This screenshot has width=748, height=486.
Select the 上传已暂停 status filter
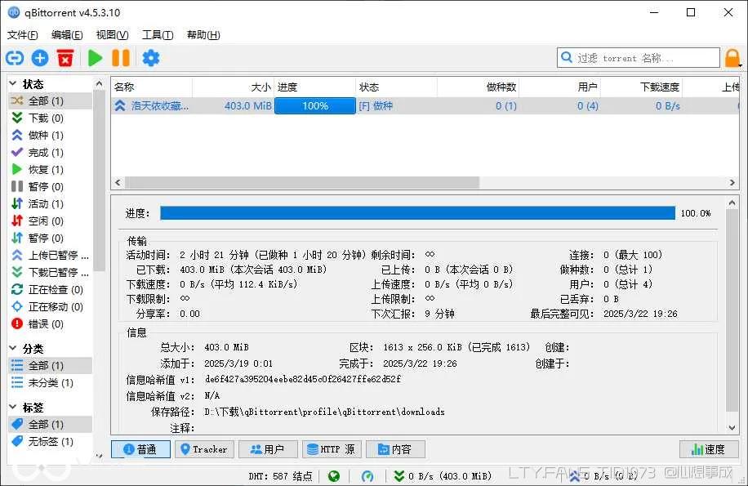click(50, 255)
